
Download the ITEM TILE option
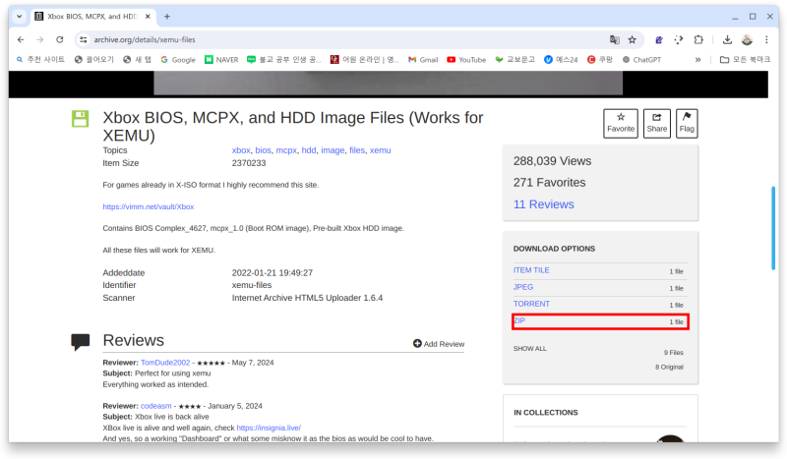point(531,270)
